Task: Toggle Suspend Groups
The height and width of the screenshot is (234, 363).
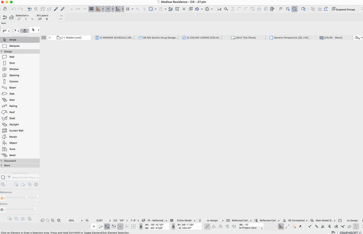Action: [343, 9]
